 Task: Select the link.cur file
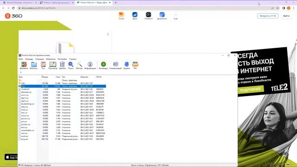(x=62, y=113)
